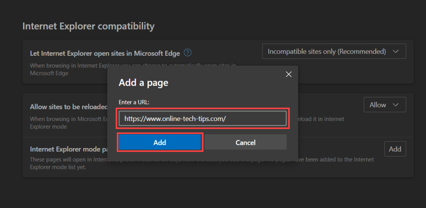This screenshot has width=426, height=208.
Task: Expand the Allow dropdown for site reloading
Action: pos(384,105)
